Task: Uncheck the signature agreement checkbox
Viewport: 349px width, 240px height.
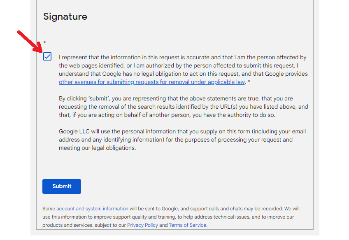Action: (x=47, y=56)
